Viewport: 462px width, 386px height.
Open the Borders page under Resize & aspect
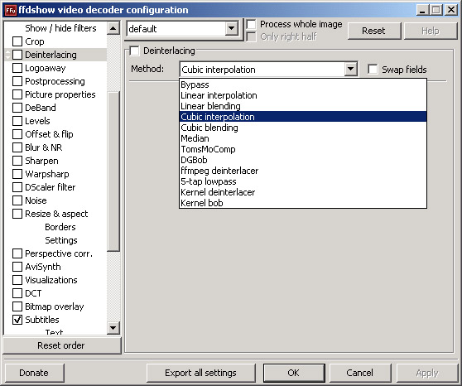[x=60, y=227]
